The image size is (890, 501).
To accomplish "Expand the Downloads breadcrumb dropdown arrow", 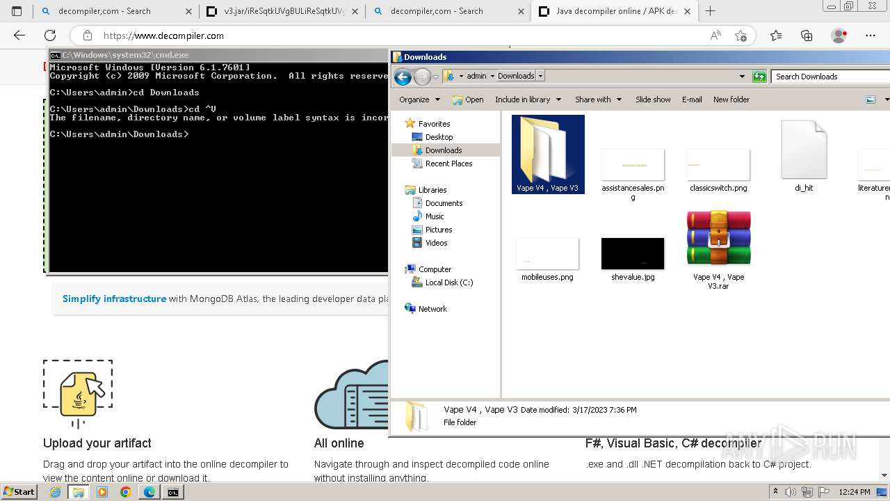I will point(540,76).
